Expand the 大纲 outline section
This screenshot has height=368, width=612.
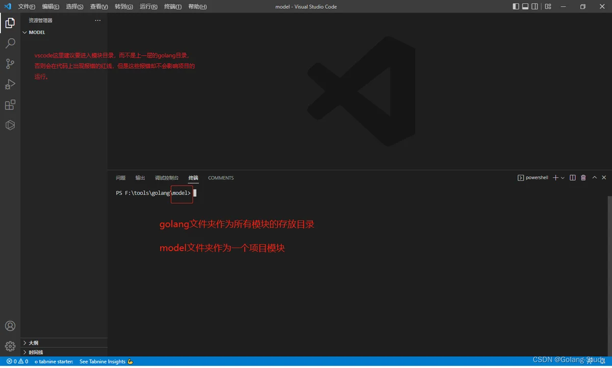tap(64, 343)
